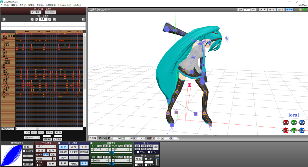Click the 座標軸 axis button in viewport header

click(290, 10)
